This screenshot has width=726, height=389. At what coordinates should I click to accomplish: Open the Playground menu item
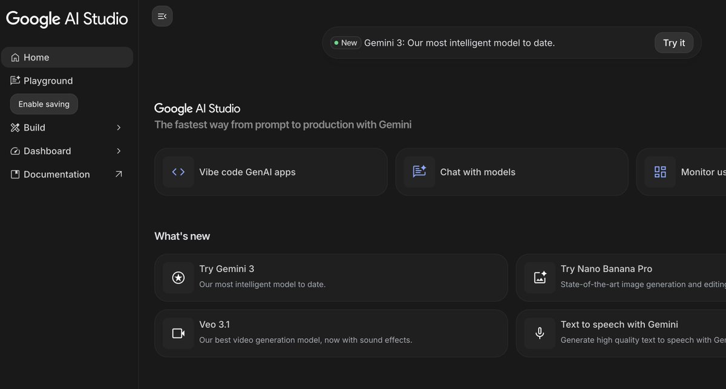coord(67,80)
